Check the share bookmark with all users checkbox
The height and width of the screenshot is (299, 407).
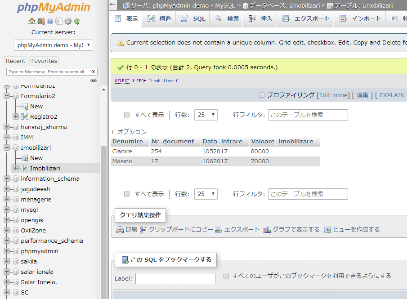pyautogui.click(x=227, y=275)
